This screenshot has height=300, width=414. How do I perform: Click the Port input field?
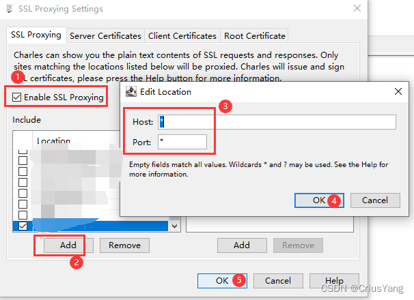click(x=182, y=142)
